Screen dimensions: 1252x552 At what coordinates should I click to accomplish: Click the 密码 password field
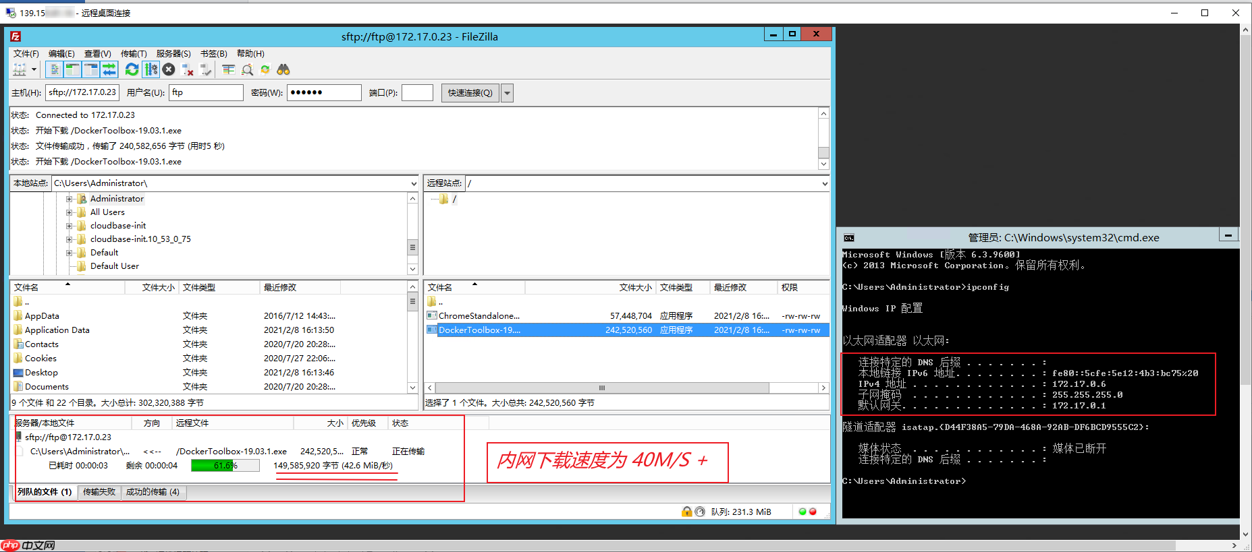pos(324,92)
